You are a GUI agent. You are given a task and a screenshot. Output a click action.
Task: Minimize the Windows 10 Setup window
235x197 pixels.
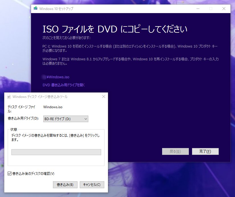tap(198, 9)
